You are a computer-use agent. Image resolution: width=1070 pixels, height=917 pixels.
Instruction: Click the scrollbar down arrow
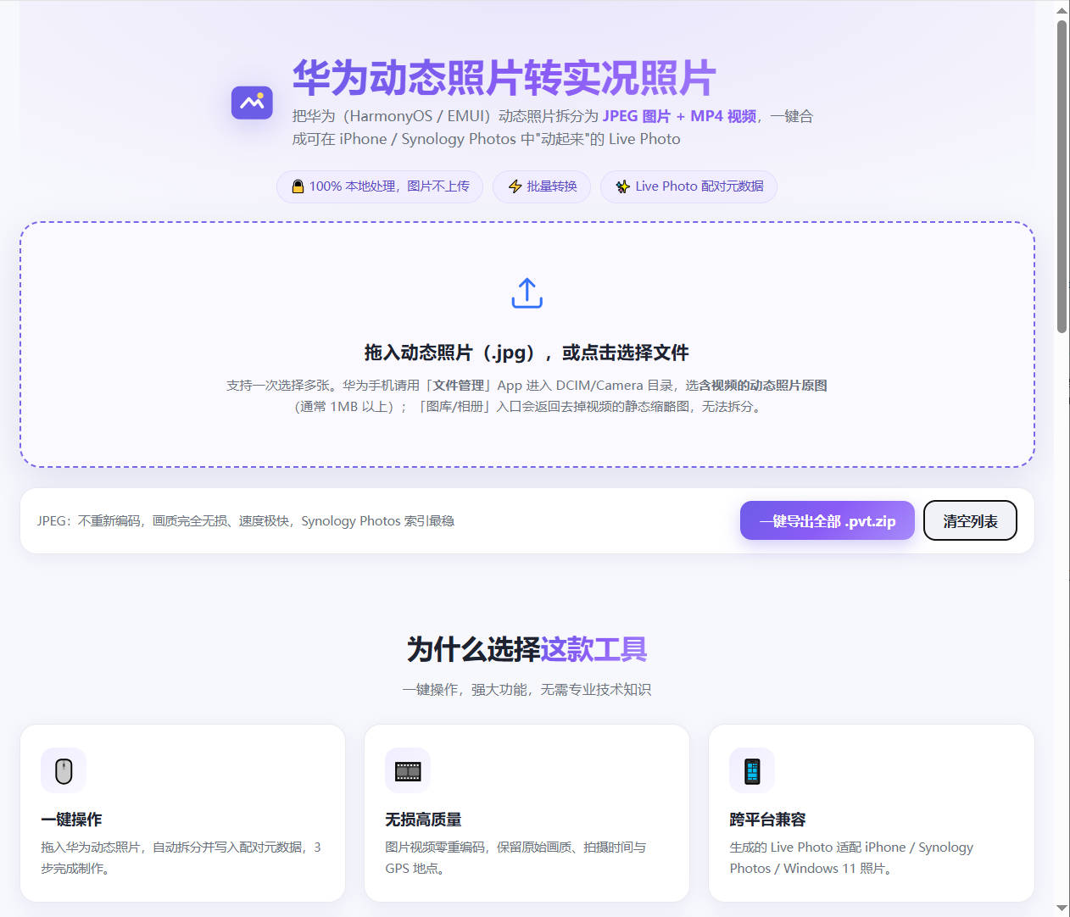[1062, 908]
